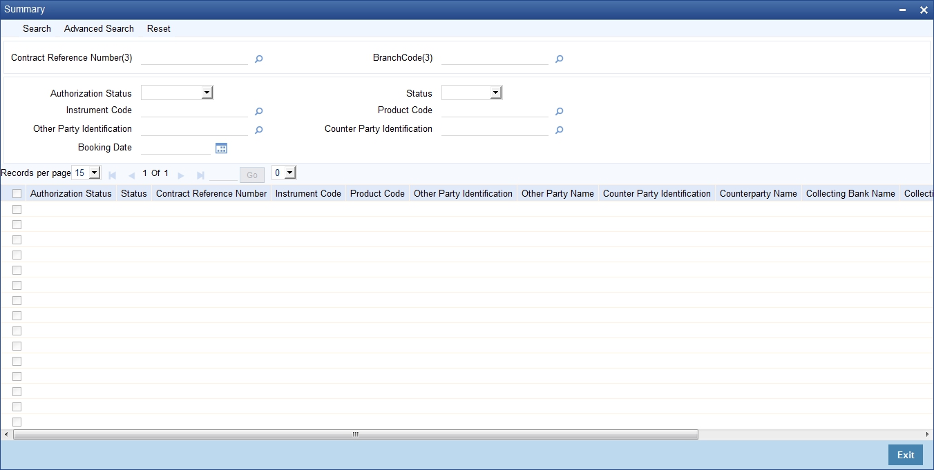Open the dropdown showing 0 beside Go
Viewport: 934px width, 470px height.
coord(284,173)
